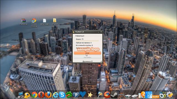This screenshot has height=99, width=177.
Task: Launch Internet Explorer from the dock
Action: 55,95
